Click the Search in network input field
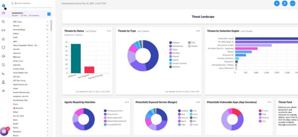Screen dimensions: 298x137 (x=31, y=3)
